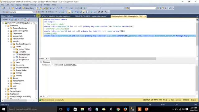Open the Query menu
The height and width of the screenshot is (112, 199).
[x=19, y=5]
